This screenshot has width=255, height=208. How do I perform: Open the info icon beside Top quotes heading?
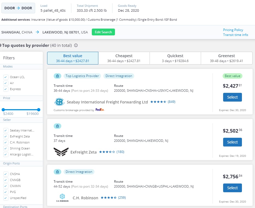[76, 45]
